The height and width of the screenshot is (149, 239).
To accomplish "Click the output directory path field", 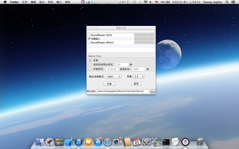I will (122, 91).
